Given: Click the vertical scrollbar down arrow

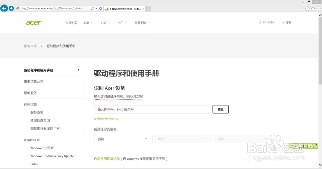Looking at the screenshot, I should click(x=320, y=165).
